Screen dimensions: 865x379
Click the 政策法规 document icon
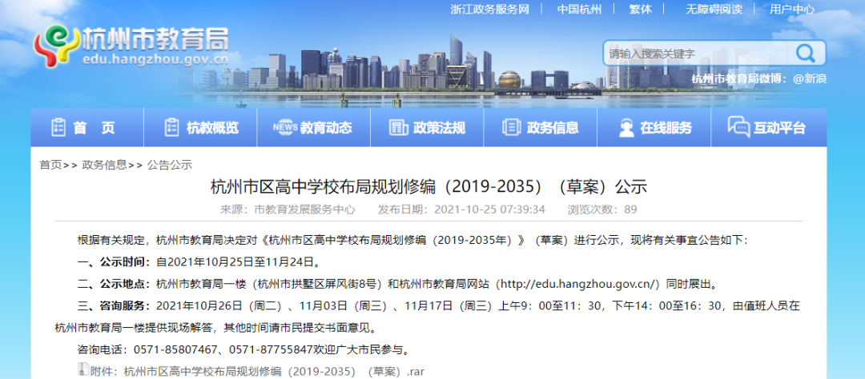tap(398, 128)
